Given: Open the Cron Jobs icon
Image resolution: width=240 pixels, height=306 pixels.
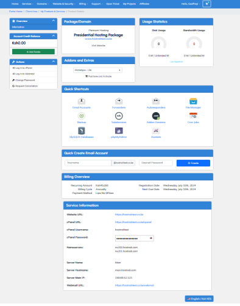Looking at the screenshot, I should coord(193,116).
